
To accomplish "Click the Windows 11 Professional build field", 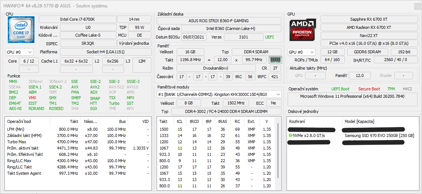I will pyautogui.click(x=352, y=99).
